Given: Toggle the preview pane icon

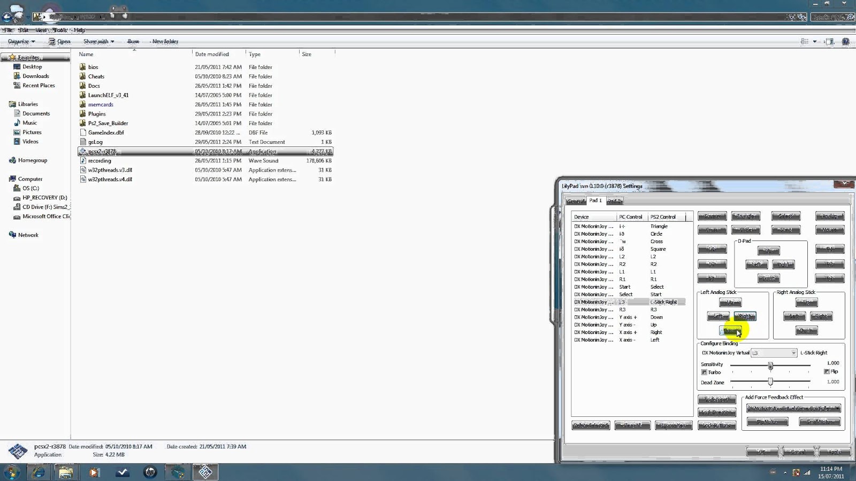Looking at the screenshot, I should (829, 41).
